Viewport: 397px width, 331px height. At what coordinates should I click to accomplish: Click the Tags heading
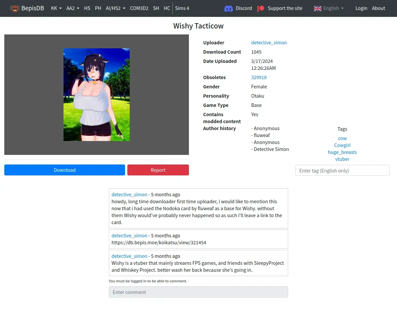[342, 129]
